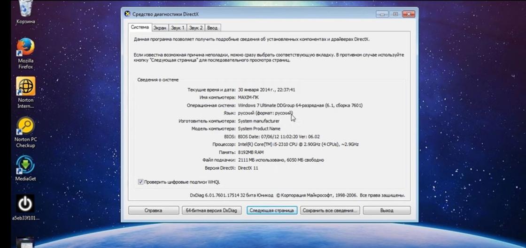Toggle the Проверить цифровые подписи WHQL checkbox

[x=141, y=182]
